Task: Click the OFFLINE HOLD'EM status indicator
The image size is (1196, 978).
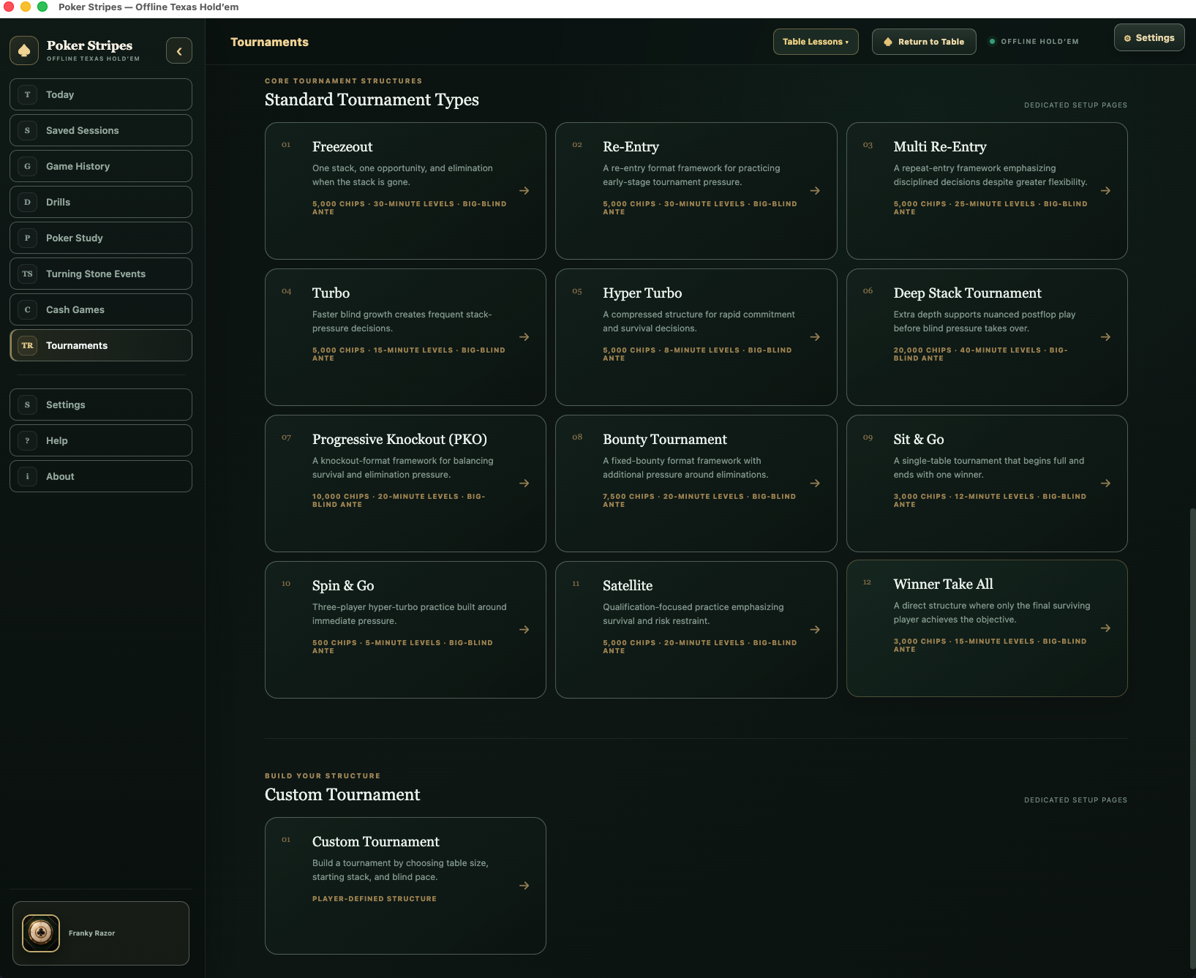Action: point(1034,42)
